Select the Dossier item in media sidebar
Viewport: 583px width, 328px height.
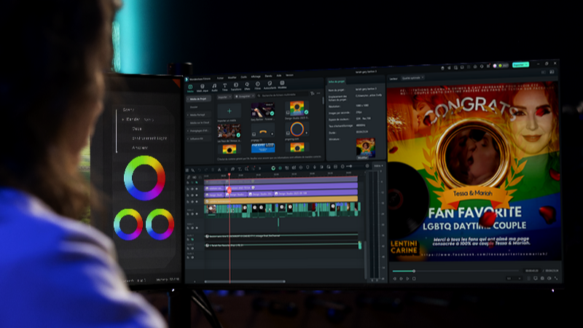[194, 107]
